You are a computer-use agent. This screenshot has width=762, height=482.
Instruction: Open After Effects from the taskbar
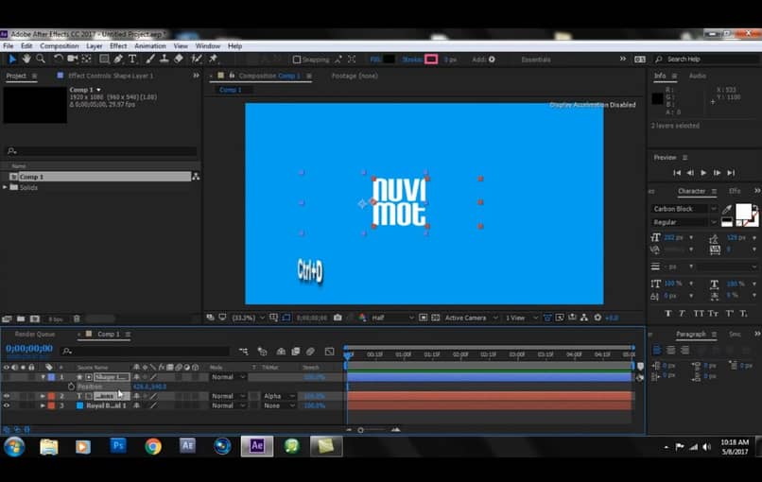pos(256,446)
